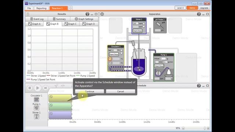Open the File menu
235x132 pixels.
pyautogui.click(x=29, y=8)
